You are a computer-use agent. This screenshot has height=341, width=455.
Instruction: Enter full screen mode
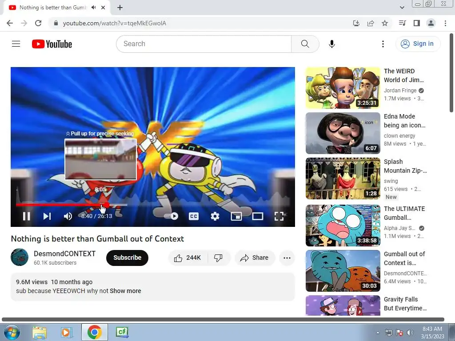279,216
